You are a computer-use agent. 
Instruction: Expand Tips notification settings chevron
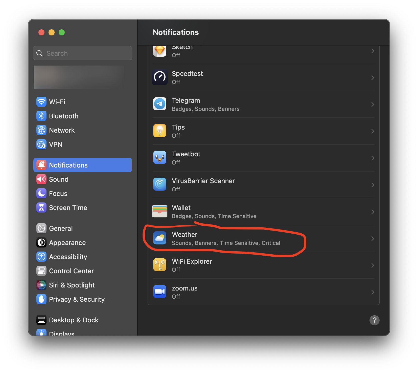(373, 131)
